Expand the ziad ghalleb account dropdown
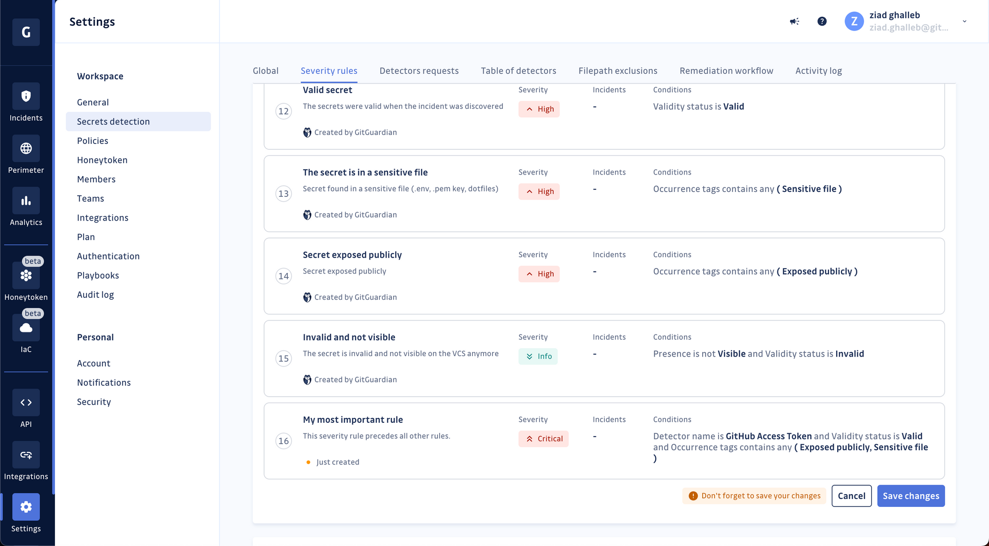 964,21
